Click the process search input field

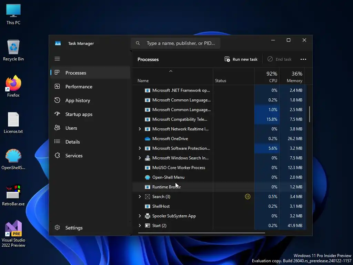click(175, 43)
